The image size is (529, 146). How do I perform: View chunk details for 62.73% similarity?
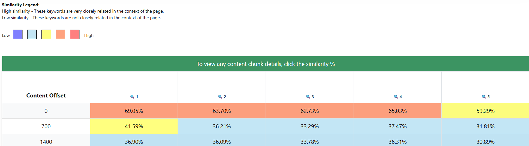click(x=310, y=111)
